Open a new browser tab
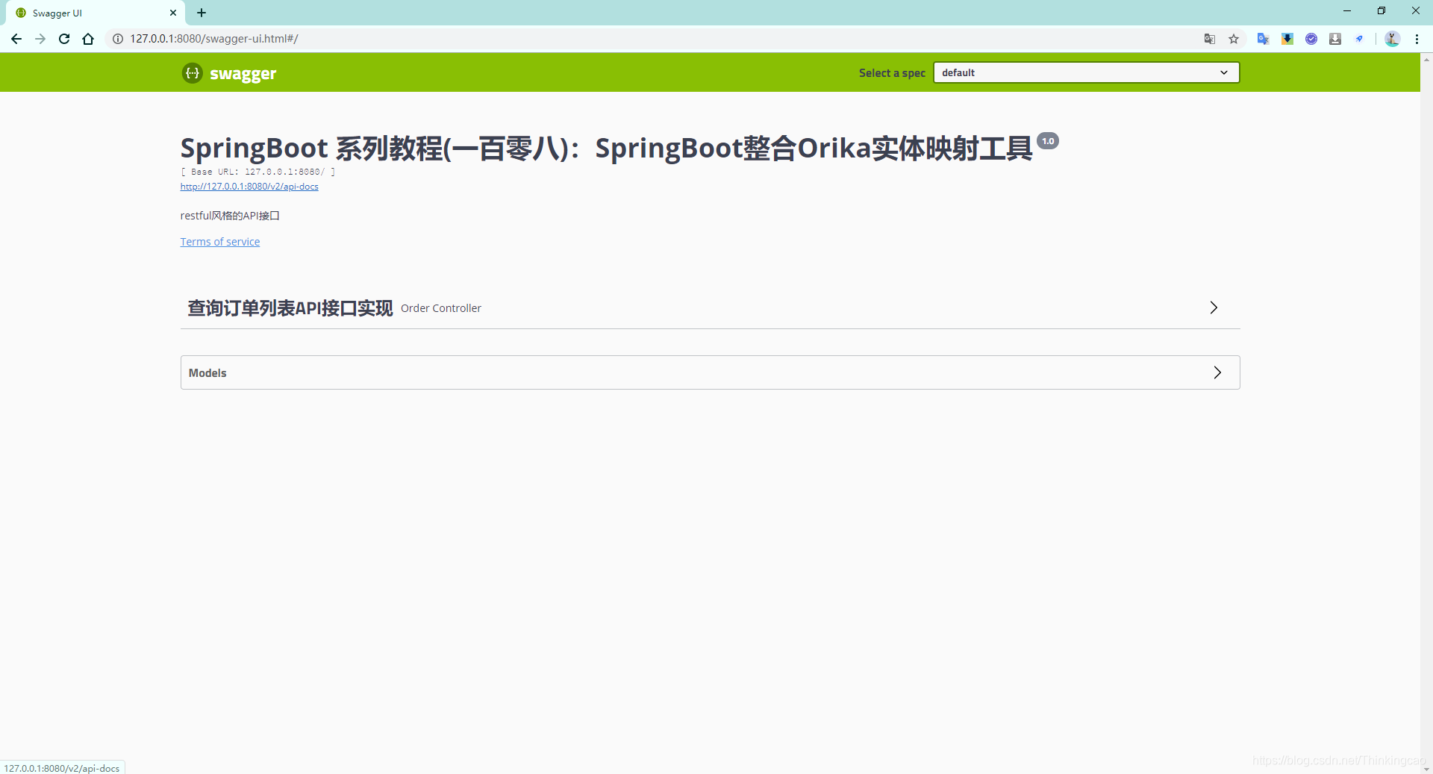The image size is (1433, 774). coord(202,13)
